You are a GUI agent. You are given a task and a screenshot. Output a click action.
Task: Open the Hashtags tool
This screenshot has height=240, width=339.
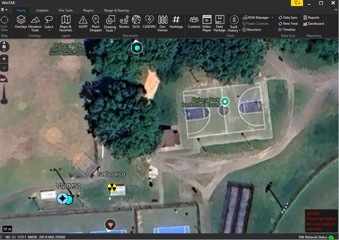[176, 22]
